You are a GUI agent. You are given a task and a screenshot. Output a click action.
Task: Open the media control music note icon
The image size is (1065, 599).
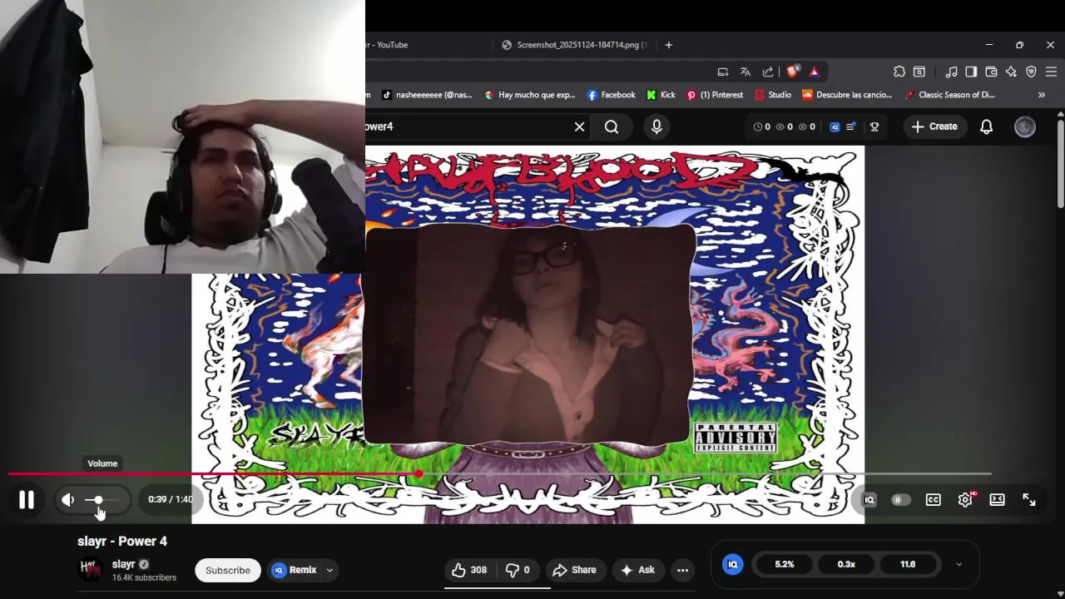pyautogui.click(x=952, y=72)
